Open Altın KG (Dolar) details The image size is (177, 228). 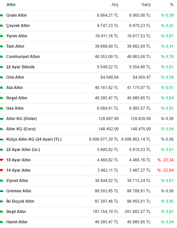pos(21,119)
